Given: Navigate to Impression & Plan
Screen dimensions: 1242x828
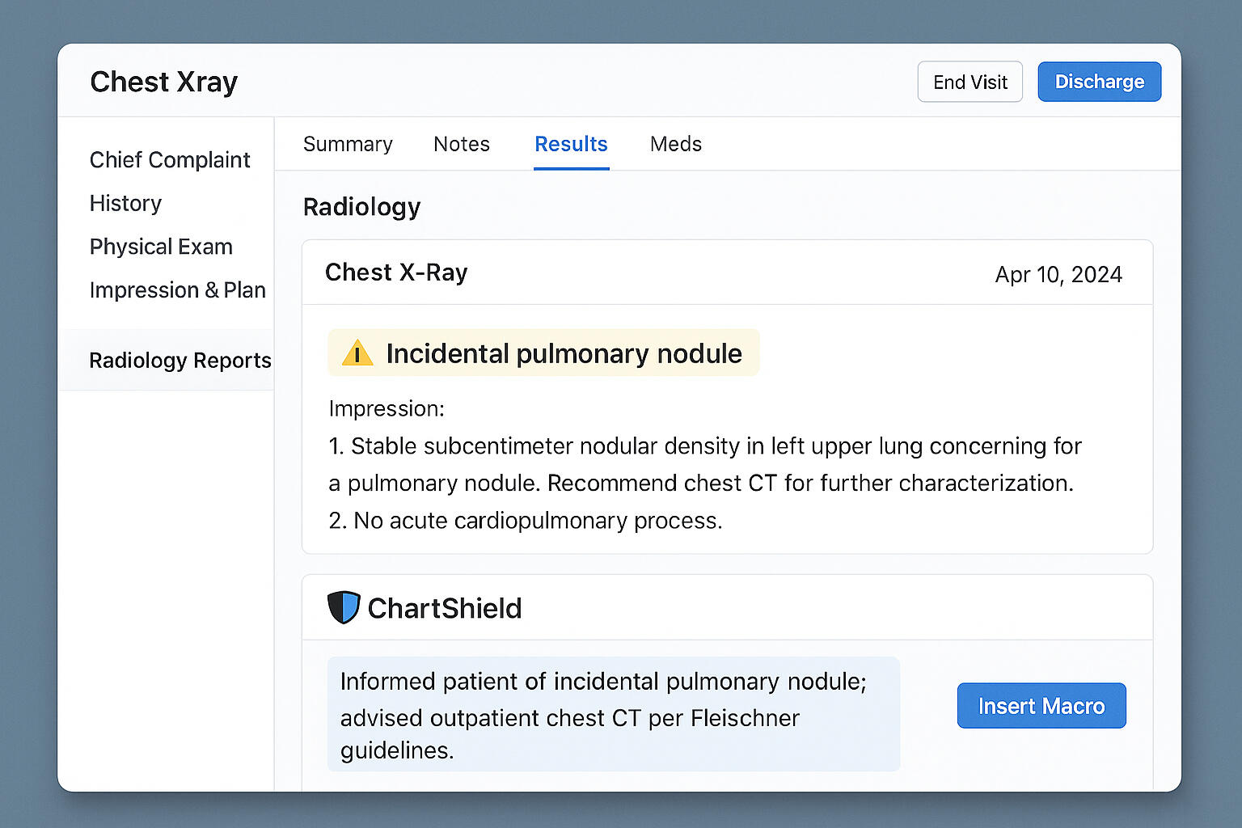Looking at the screenshot, I should tap(177, 289).
